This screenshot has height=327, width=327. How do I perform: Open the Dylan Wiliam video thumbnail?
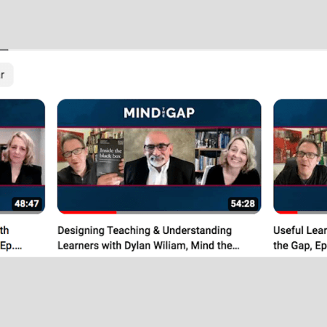pyautogui.click(x=159, y=156)
